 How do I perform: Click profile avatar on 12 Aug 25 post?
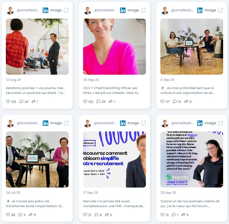pos(10,10)
